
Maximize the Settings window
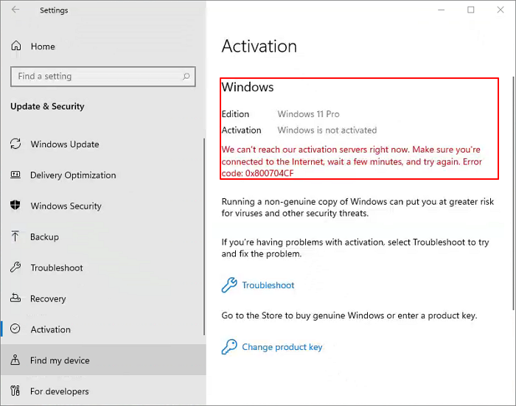click(x=471, y=10)
